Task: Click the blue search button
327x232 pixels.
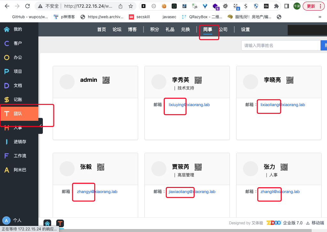Action: [x=324, y=45]
